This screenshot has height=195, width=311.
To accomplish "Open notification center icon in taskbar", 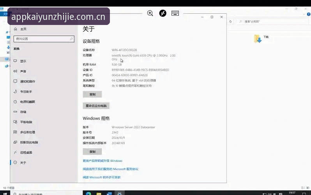I will (x=304, y=193).
